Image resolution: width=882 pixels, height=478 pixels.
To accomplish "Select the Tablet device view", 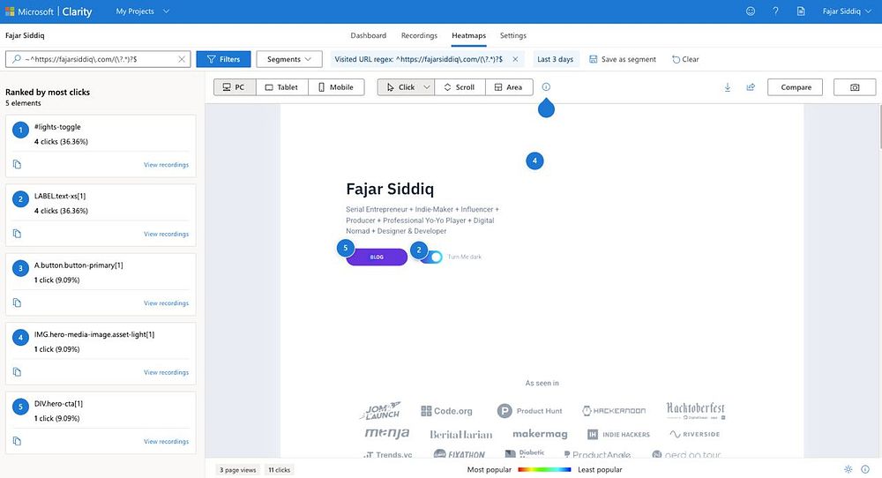I will pyautogui.click(x=282, y=87).
